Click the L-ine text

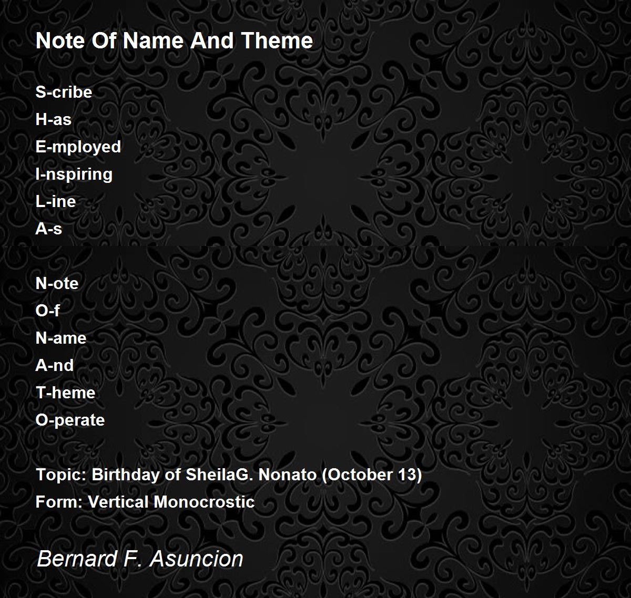(56, 201)
